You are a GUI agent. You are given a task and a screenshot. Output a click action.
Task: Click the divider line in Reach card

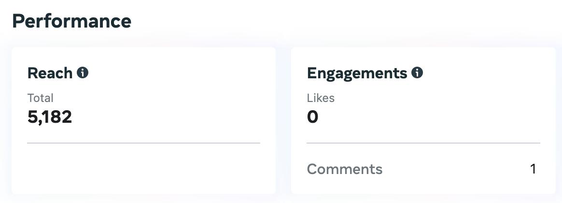[143, 143]
